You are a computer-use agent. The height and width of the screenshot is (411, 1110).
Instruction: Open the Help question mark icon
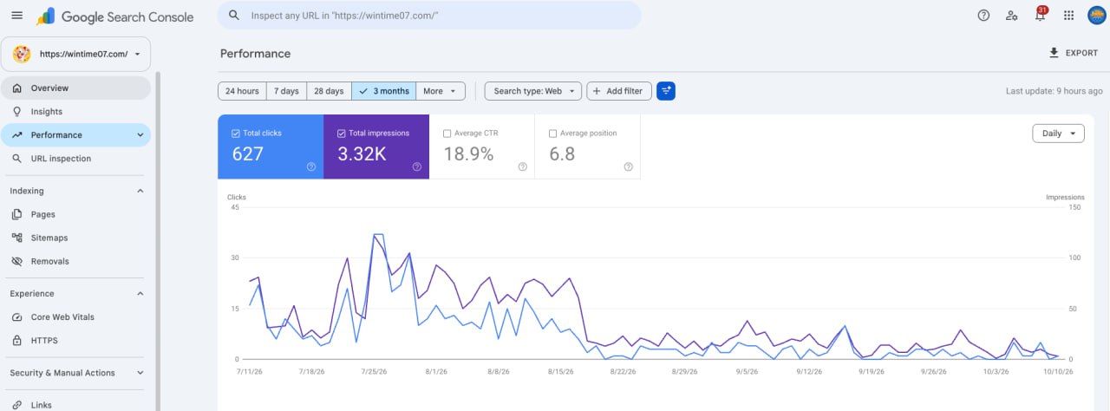point(983,16)
